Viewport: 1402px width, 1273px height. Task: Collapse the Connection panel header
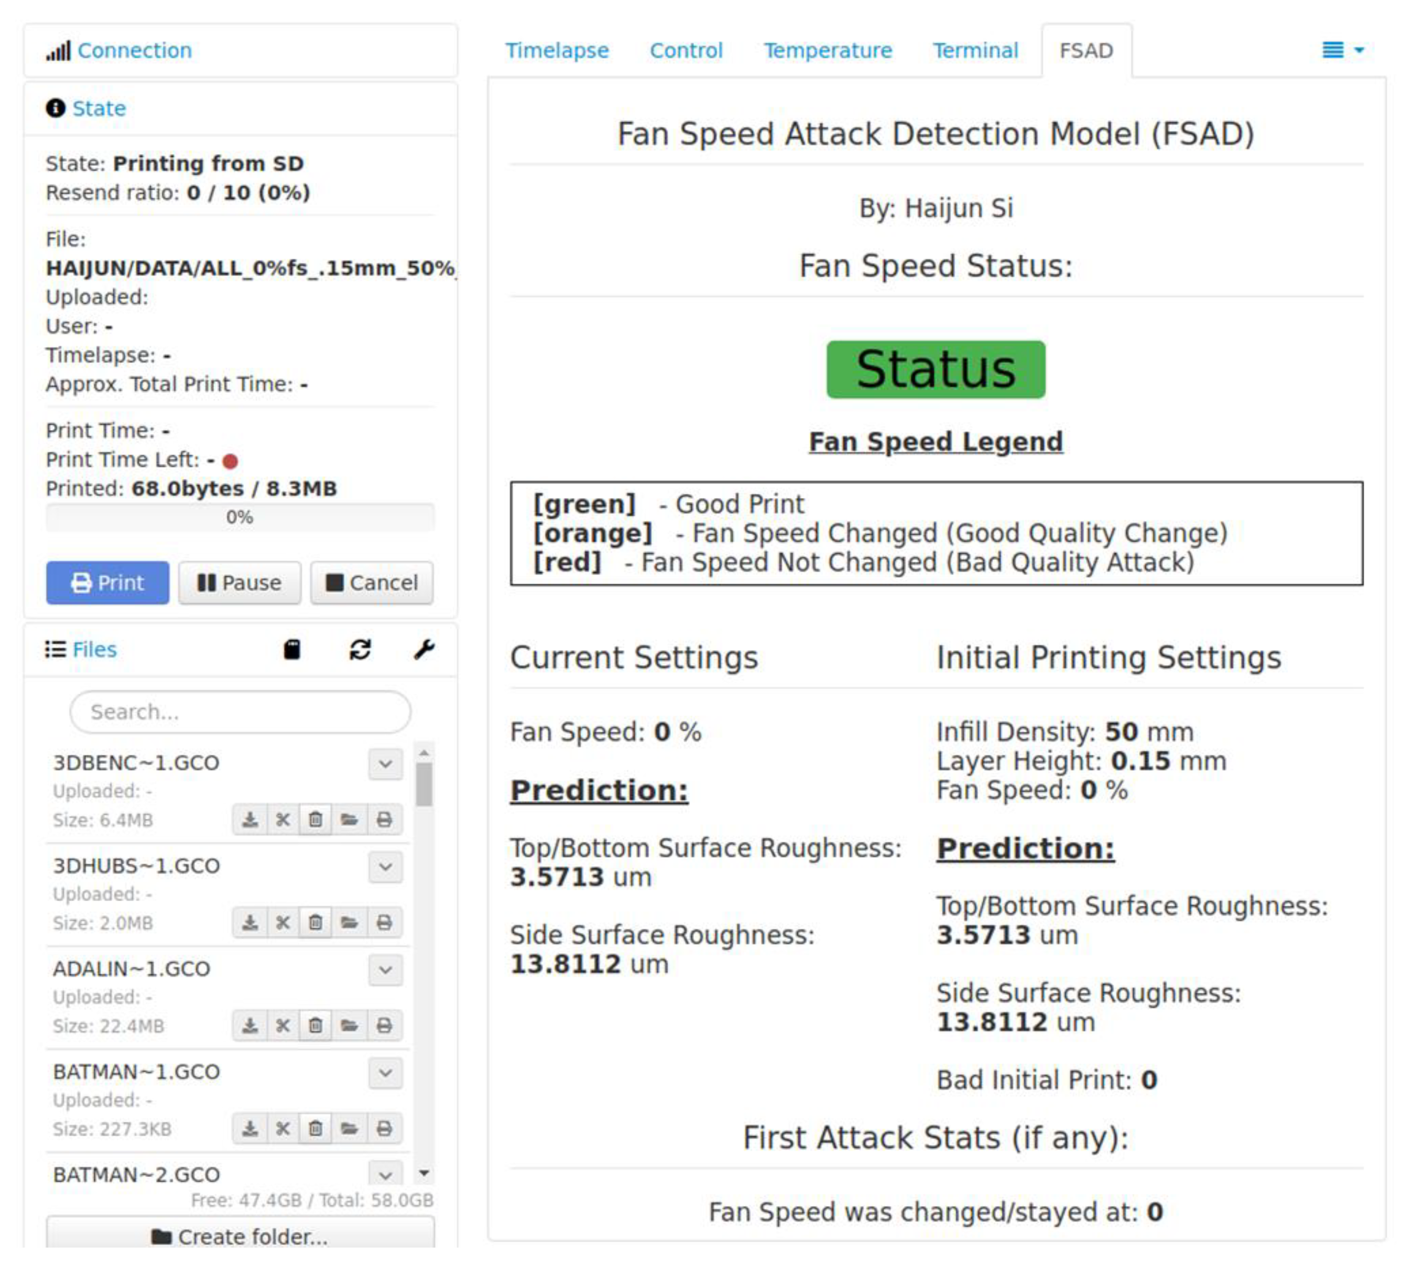[134, 50]
